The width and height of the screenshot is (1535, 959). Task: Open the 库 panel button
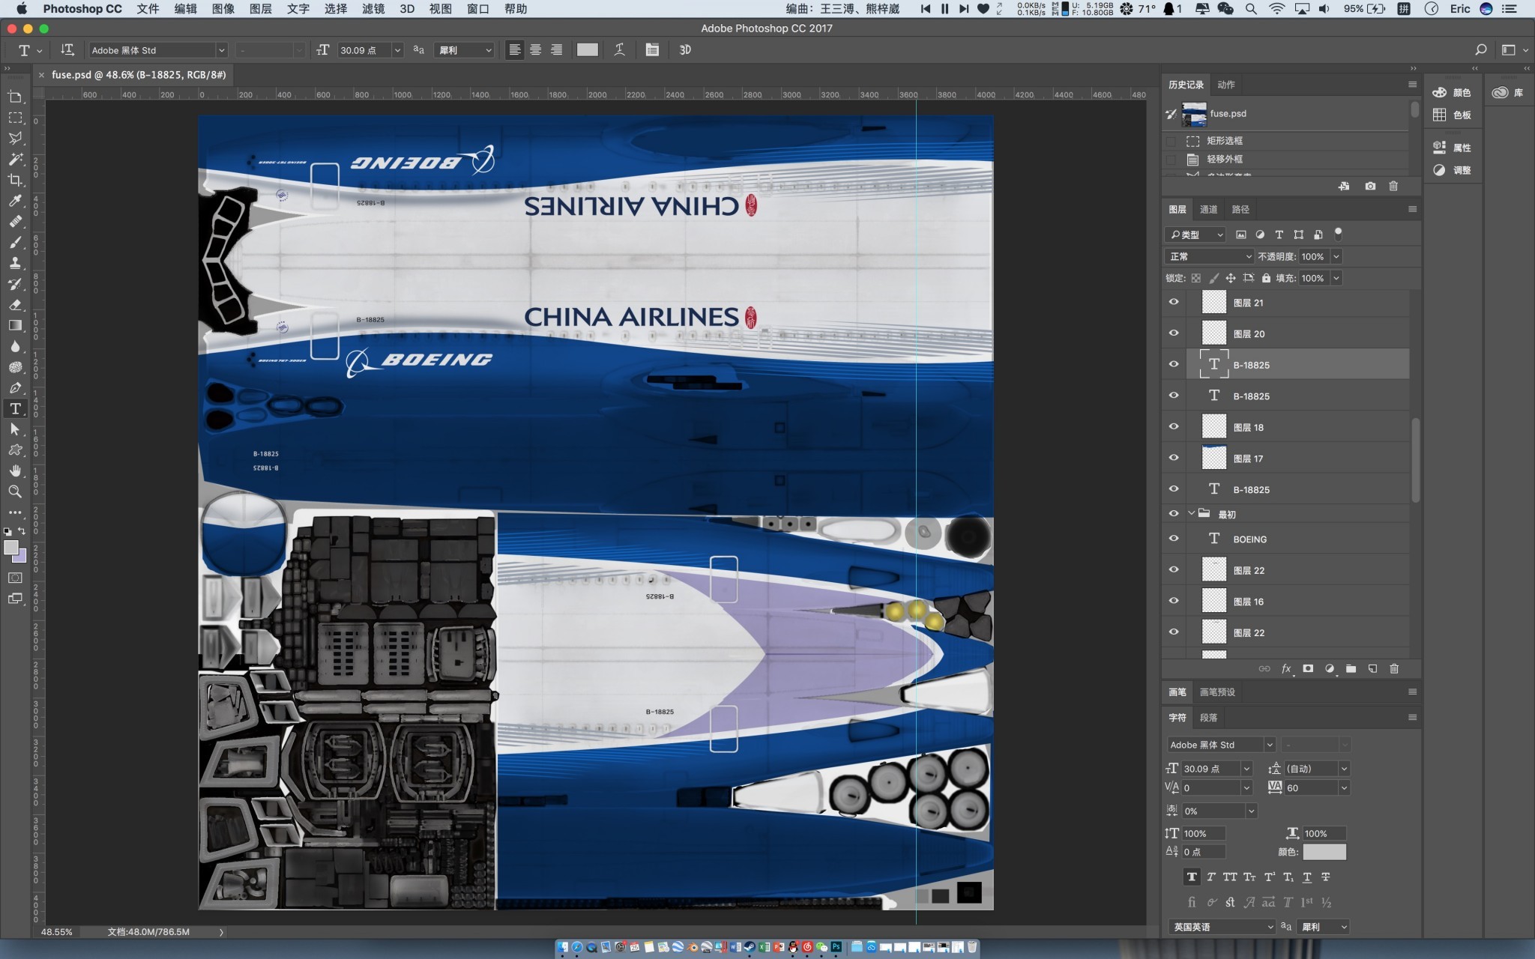pos(1508,93)
